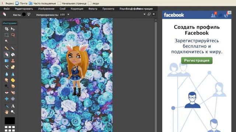Image resolution: width=236 pixels, height=132 pixels.
Task: Select the Smudge finger tool
Action: click(x=7, y=80)
